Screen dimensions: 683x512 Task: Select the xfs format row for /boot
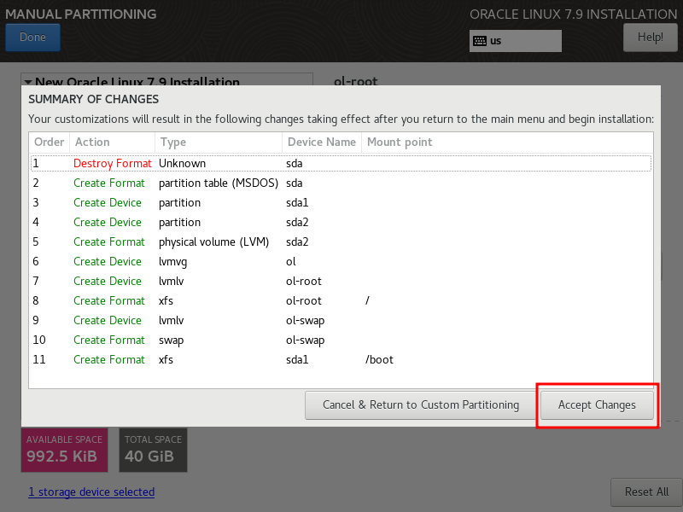pyautogui.click(x=341, y=359)
